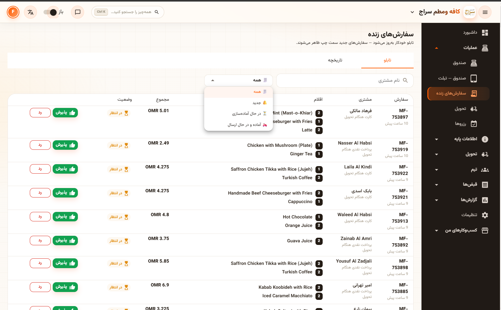
Task: Open تنظیمات settings in sidebar
Action: tap(458, 215)
